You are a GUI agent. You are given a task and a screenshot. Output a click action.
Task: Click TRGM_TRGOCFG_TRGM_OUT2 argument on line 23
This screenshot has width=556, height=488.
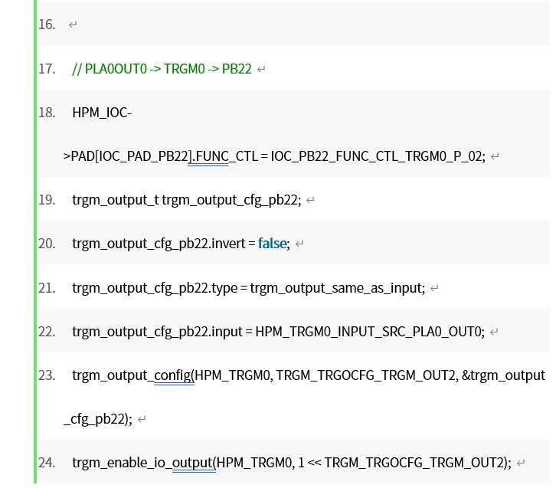[x=365, y=375]
